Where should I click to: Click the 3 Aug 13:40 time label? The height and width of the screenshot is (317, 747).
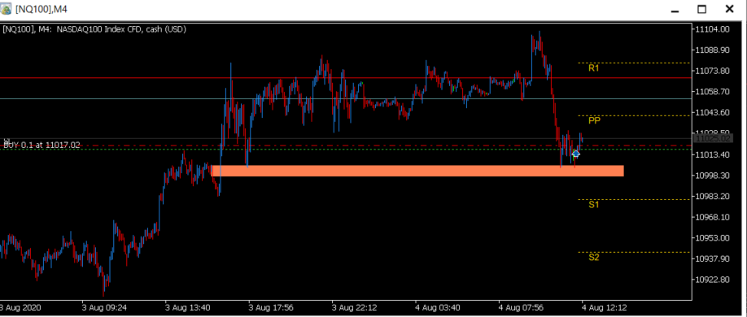(x=187, y=307)
